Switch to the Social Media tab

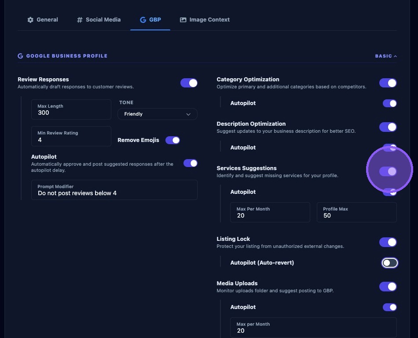tap(99, 20)
